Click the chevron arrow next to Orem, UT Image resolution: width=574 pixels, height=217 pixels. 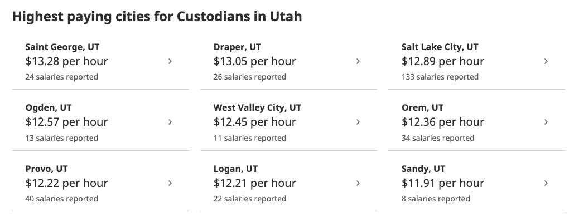[546, 122]
